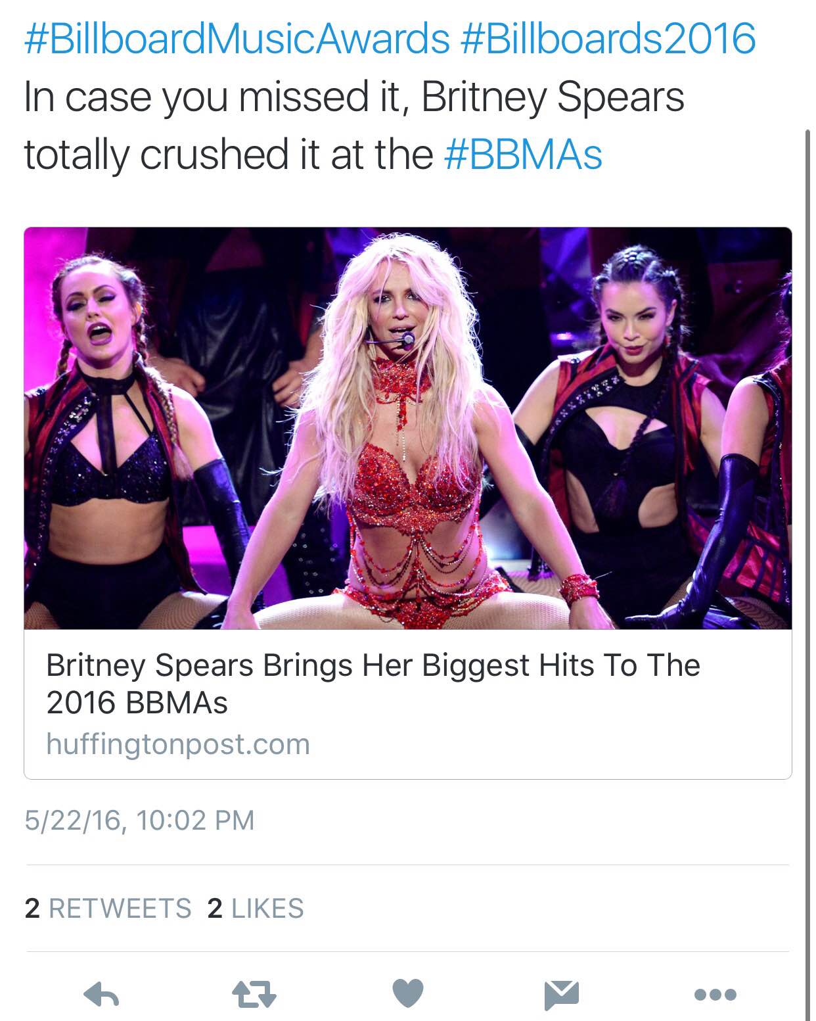Open article titled Britney Spears Brings Her Biggest Hits

(373, 684)
